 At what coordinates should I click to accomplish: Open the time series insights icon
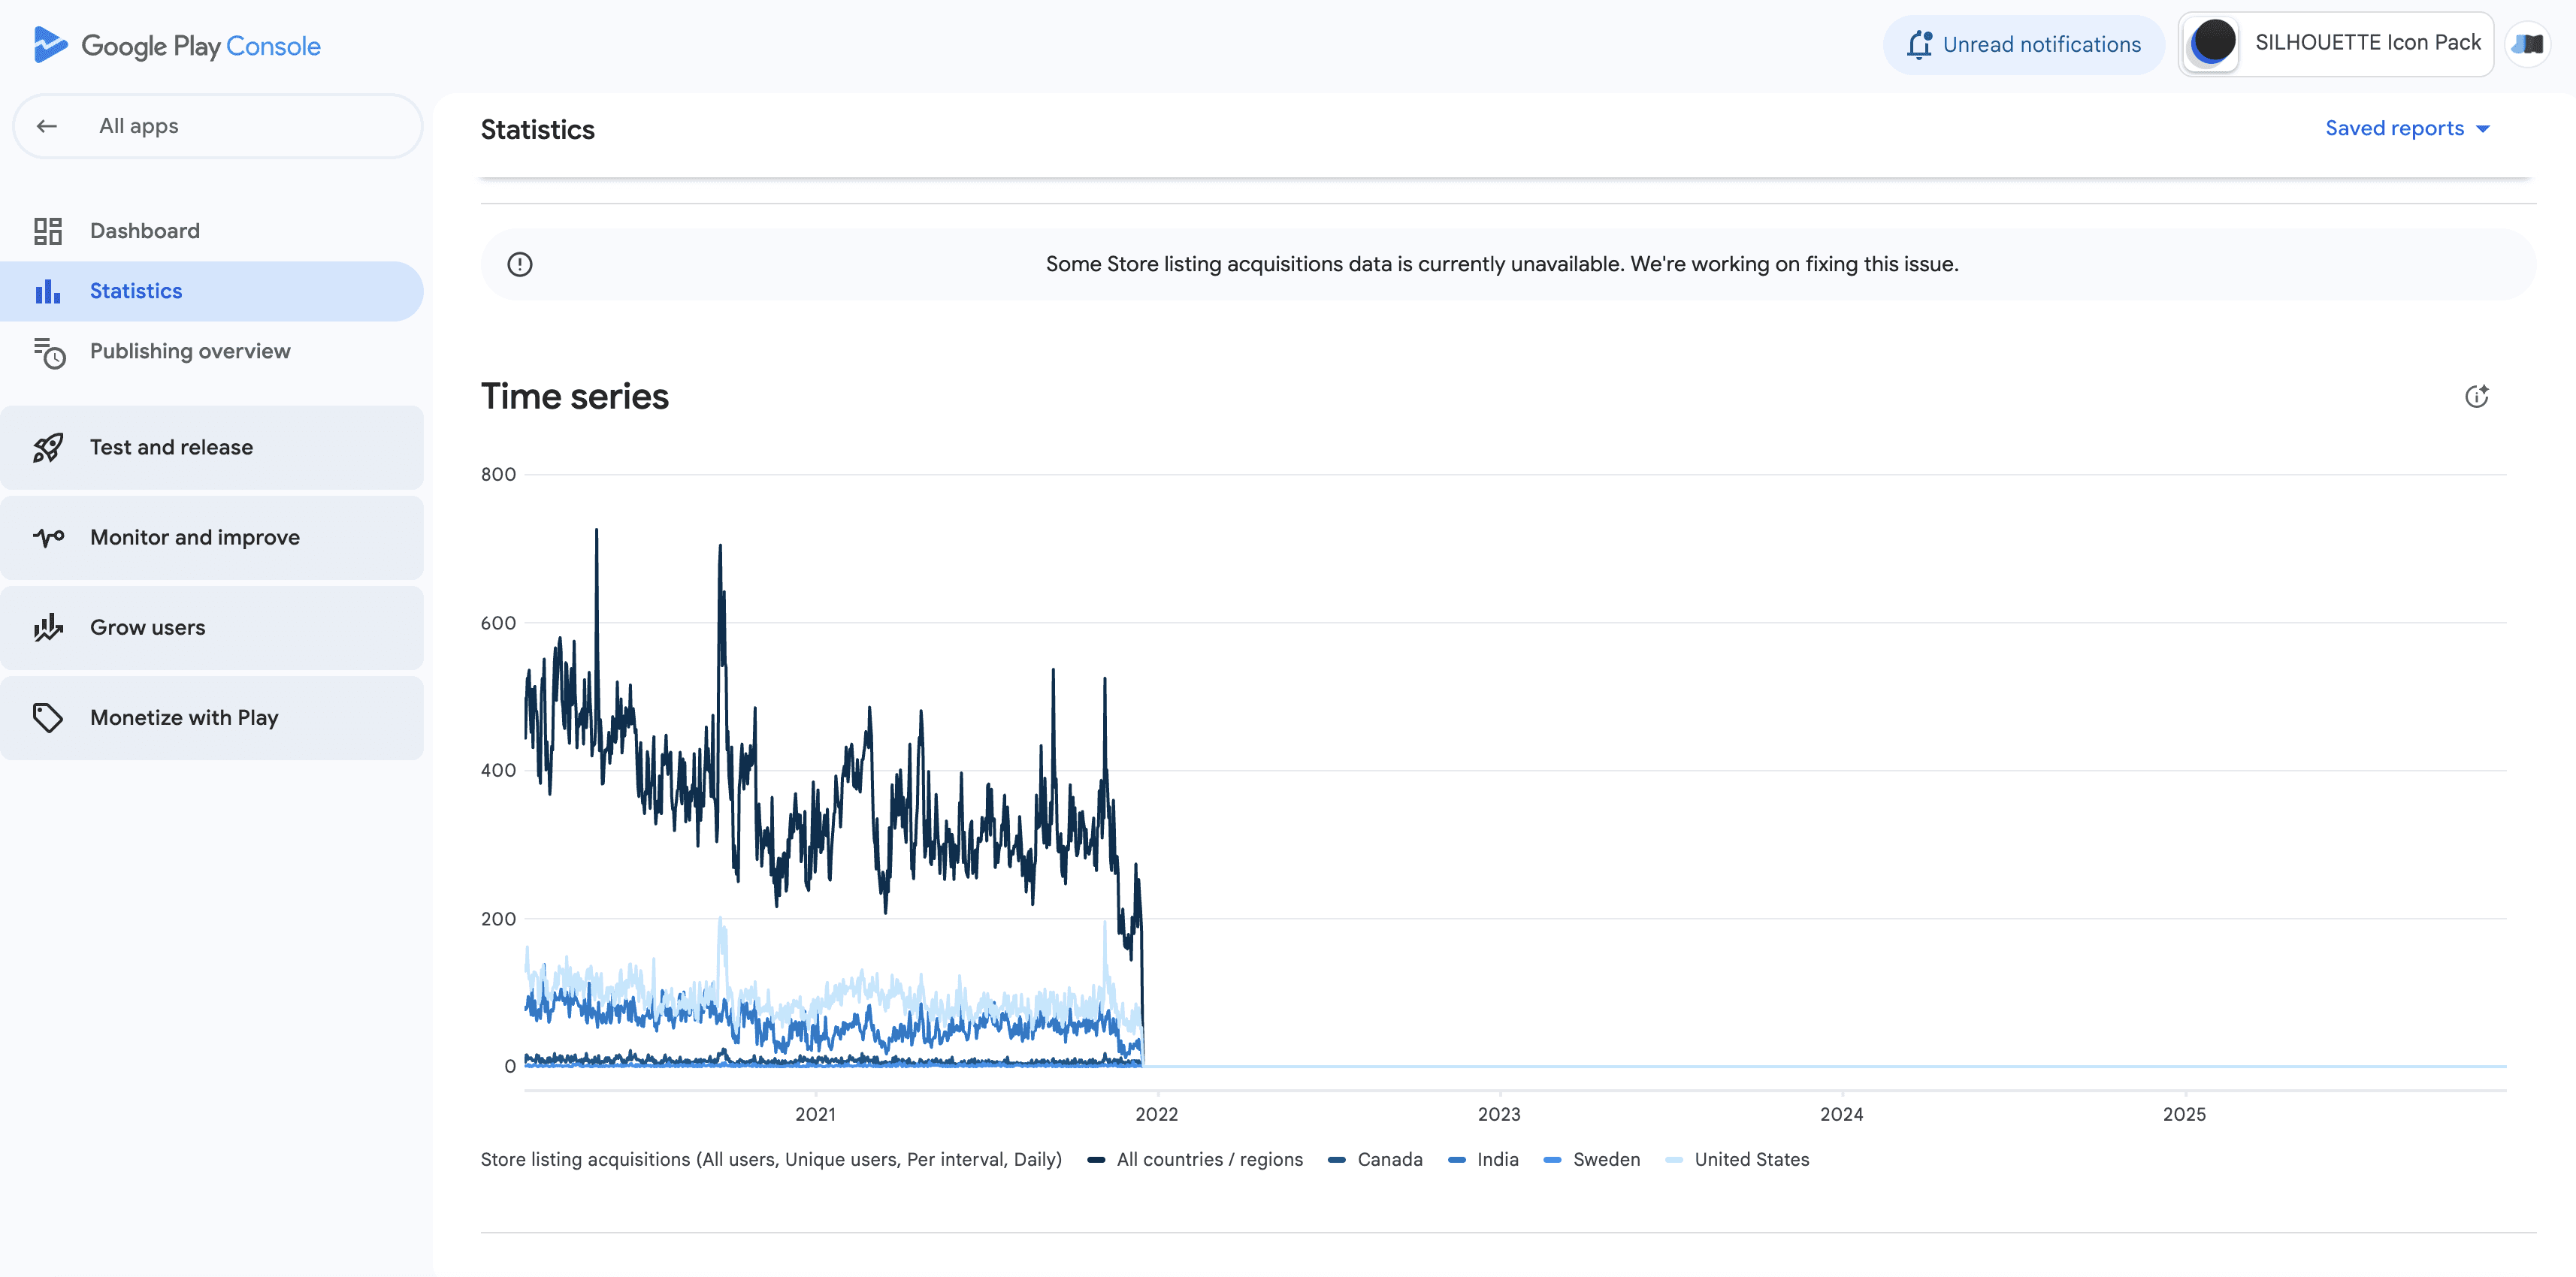point(2476,397)
